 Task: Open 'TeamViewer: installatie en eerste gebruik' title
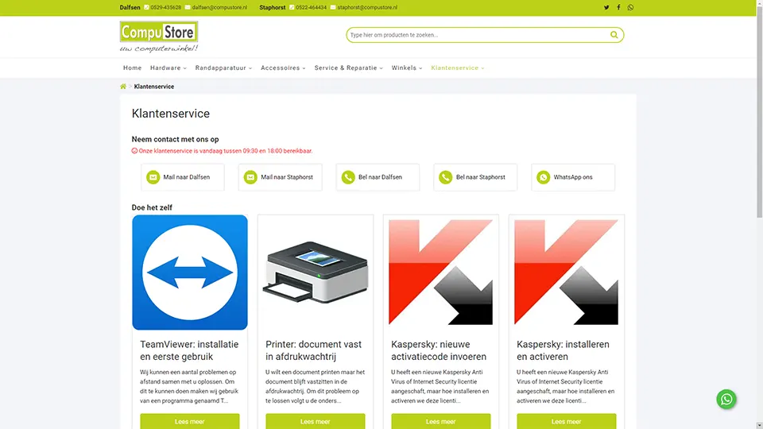[189, 350]
